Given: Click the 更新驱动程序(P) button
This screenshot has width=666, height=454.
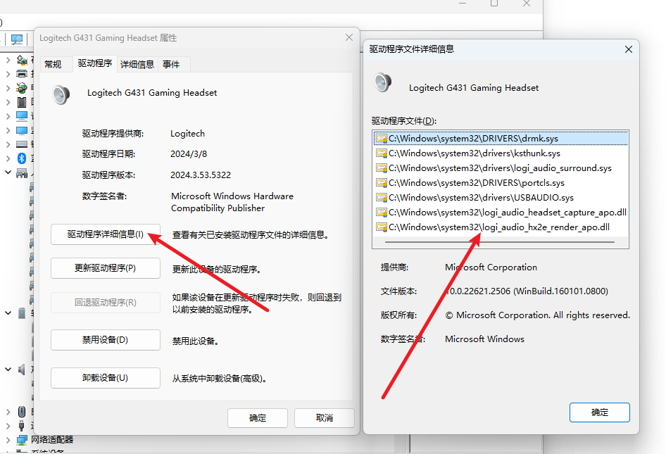Looking at the screenshot, I should (x=106, y=268).
